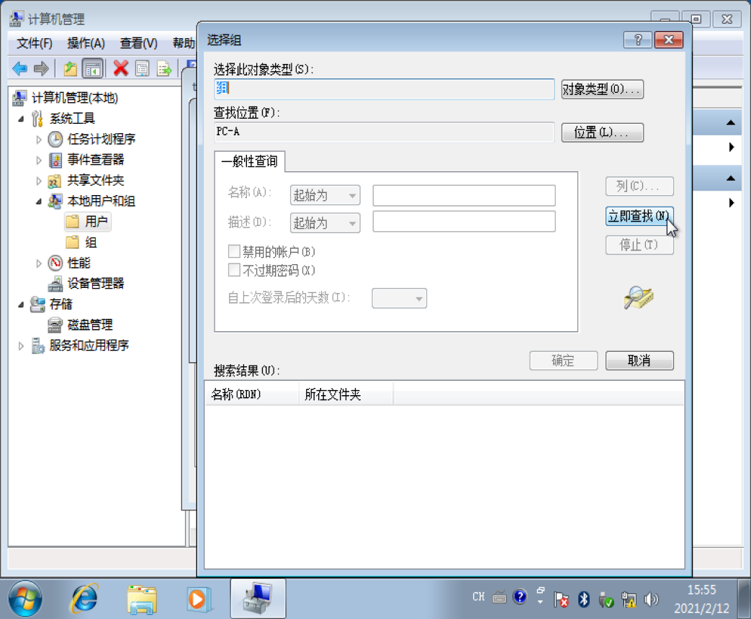Select 共享文件夹 in tree
Screen dimensions: 751x619
[95, 180]
